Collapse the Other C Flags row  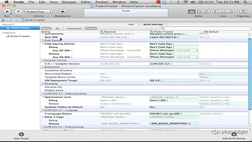(x=43, y=117)
